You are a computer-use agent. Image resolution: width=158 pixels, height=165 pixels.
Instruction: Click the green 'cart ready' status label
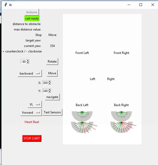32,19
